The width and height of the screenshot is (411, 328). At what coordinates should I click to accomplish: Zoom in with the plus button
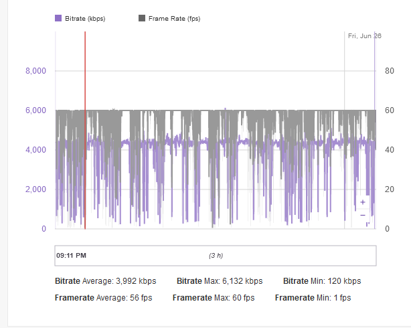(362, 201)
